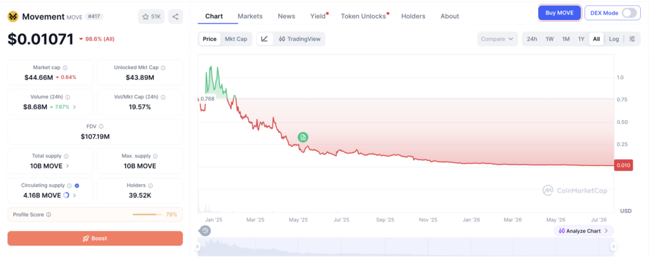Set chart range to 24h
The height and width of the screenshot is (257, 649).
(532, 39)
